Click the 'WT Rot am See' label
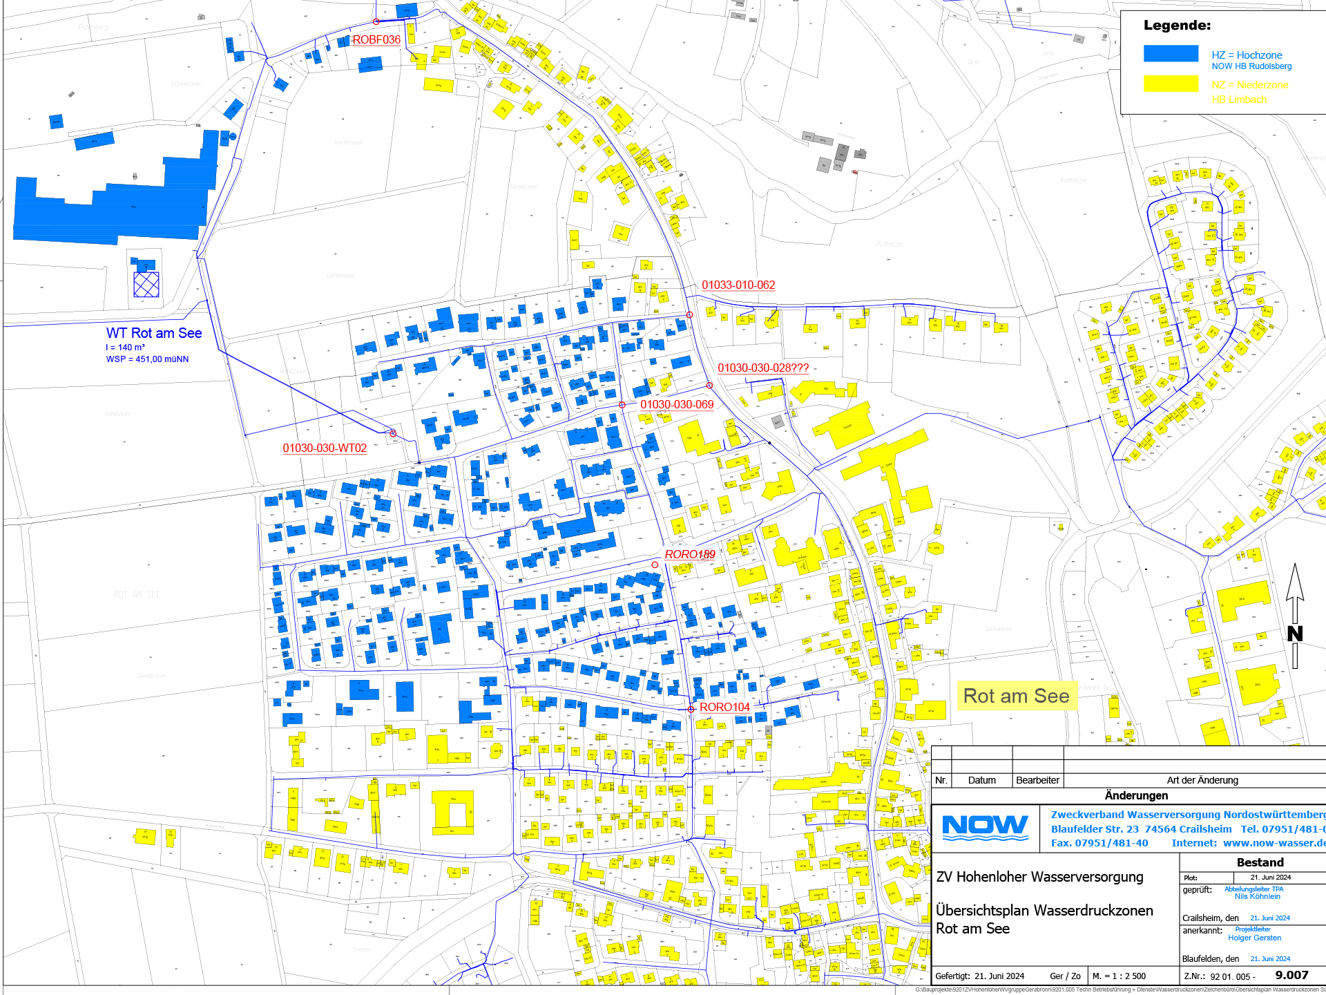 click(x=153, y=333)
